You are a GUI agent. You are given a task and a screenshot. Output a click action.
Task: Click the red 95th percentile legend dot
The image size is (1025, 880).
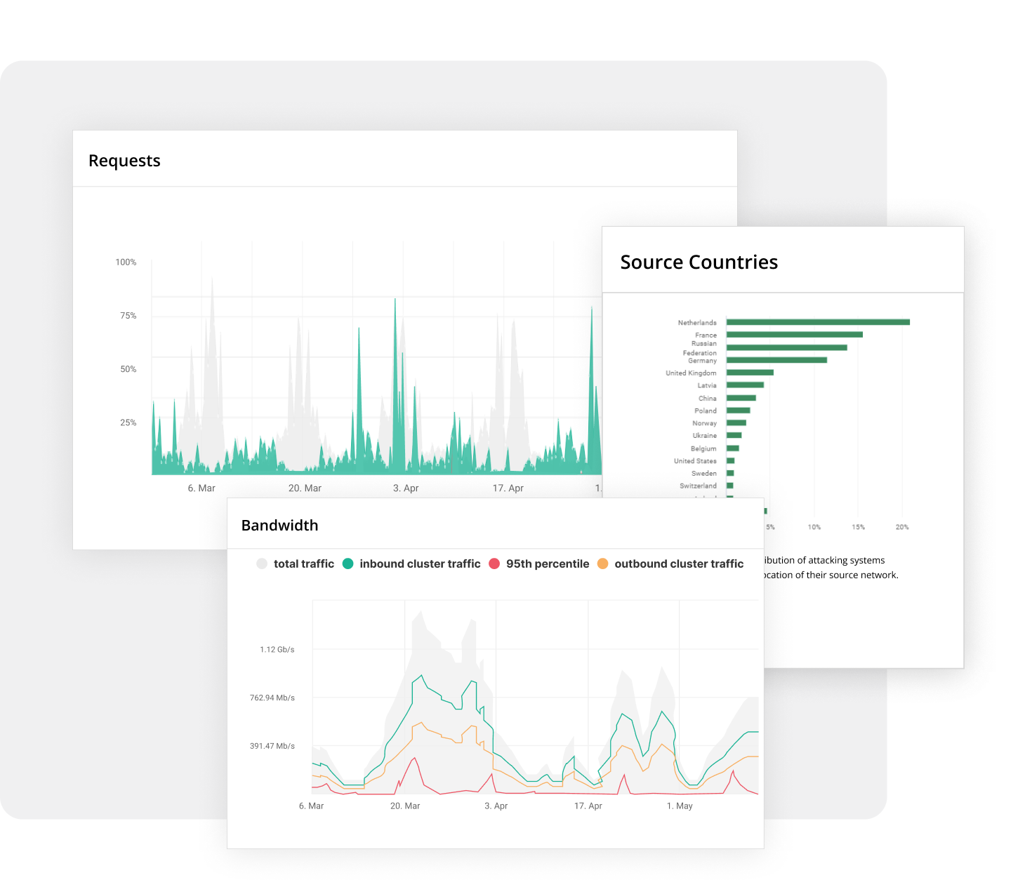(x=494, y=564)
